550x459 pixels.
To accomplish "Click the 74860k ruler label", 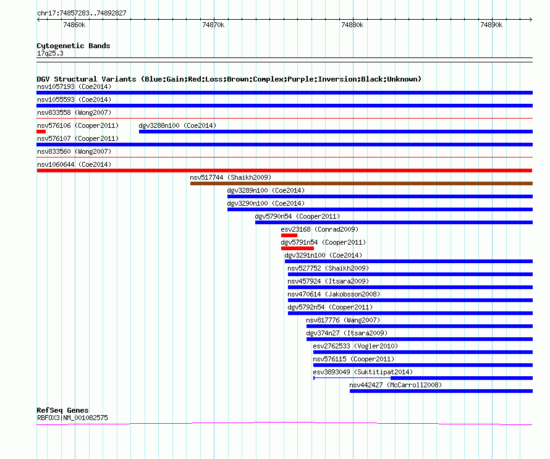I will pos(74,25).
